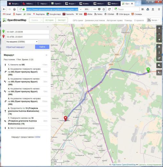Zoom out on the map

[x=159, y=34]
